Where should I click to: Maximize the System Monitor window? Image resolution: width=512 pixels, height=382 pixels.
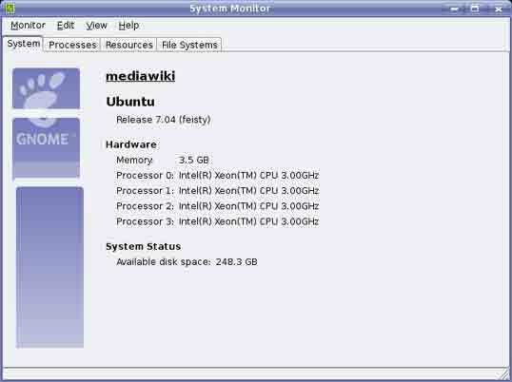tap(476, 9)
